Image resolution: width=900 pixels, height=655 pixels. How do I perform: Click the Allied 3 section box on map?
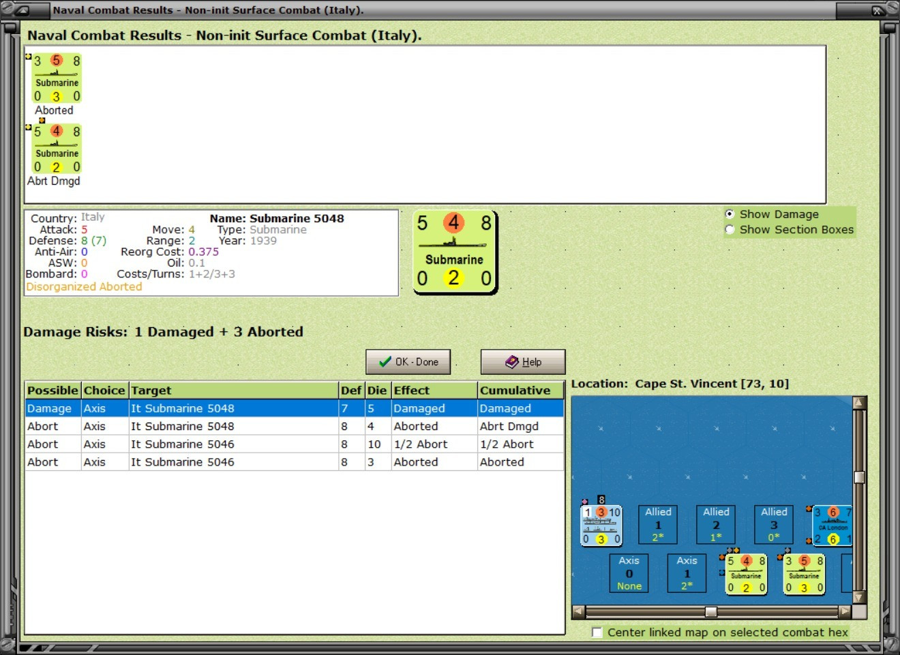coord(774,524)
